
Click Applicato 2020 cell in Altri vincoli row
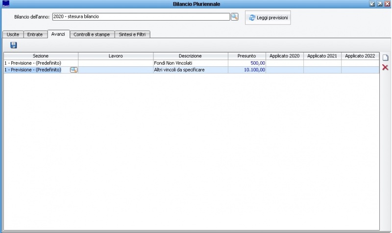(285, 70)
